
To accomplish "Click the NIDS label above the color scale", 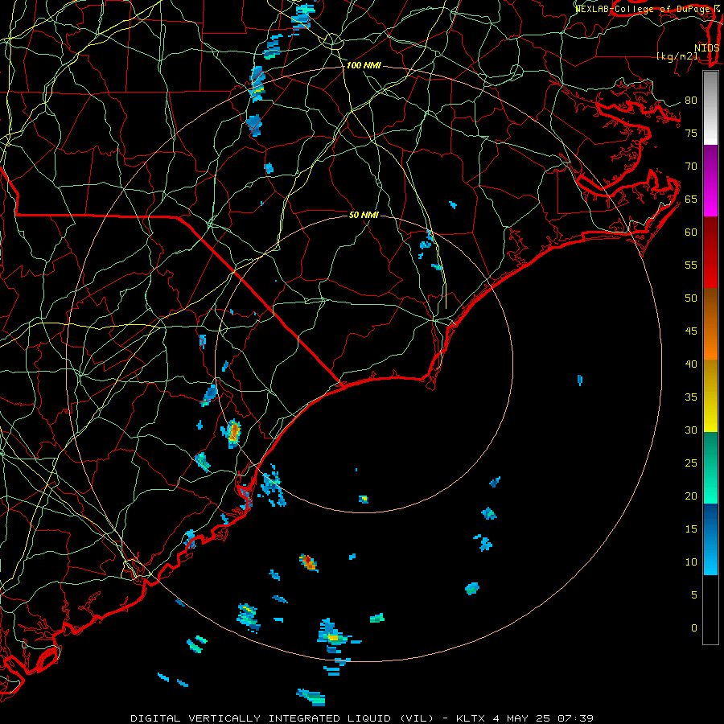I will [x=706, y=47].
